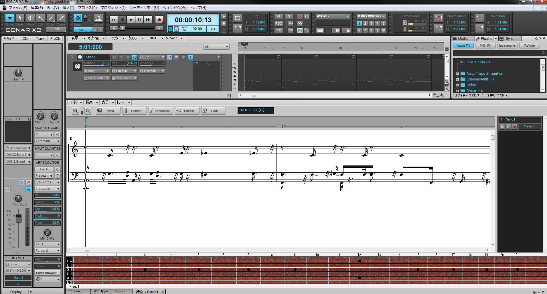The height and width of the screenshot is (294, 547).
Task: Open the Marks snap option
Action: (98, 19)
